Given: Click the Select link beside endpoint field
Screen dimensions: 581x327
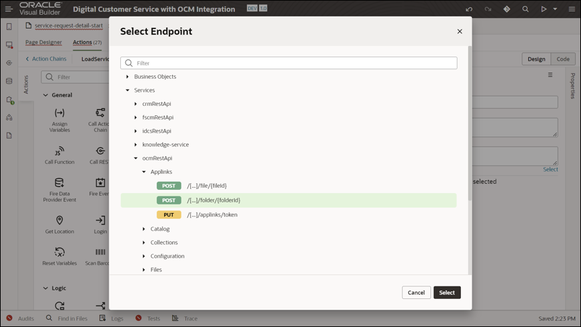Looking at the screenshot, I should (x=550, y=169).
